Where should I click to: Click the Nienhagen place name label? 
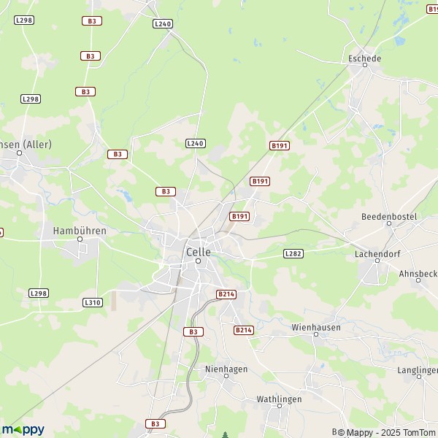(226, 369)
